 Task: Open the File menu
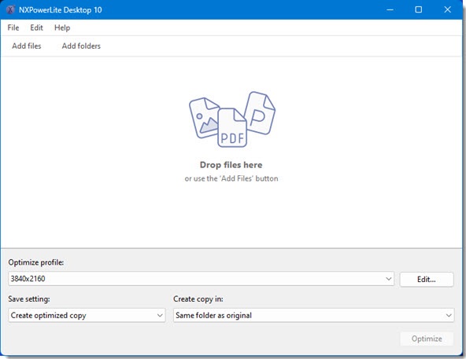pos(13,27)
